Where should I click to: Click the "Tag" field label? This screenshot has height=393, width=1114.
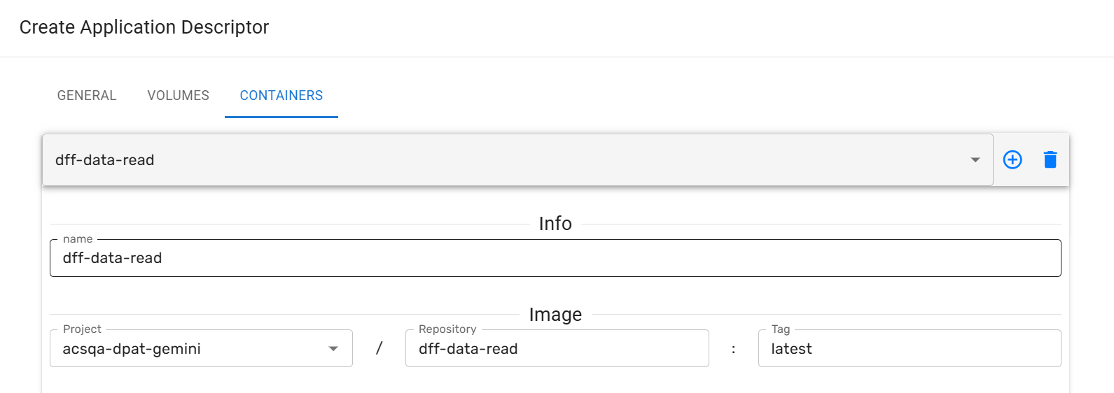click(781, 329)
